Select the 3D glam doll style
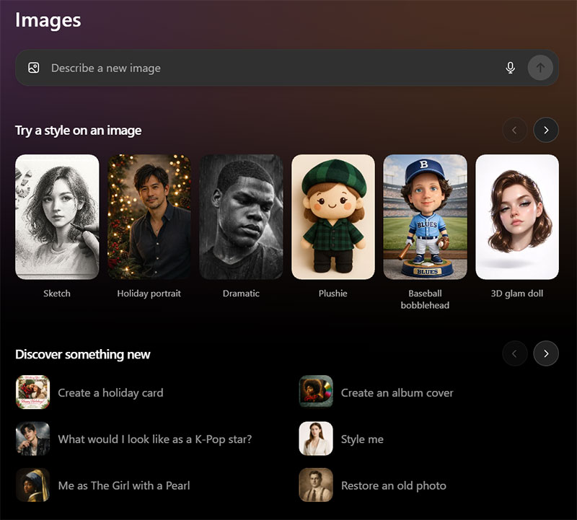 coord(518,216)
